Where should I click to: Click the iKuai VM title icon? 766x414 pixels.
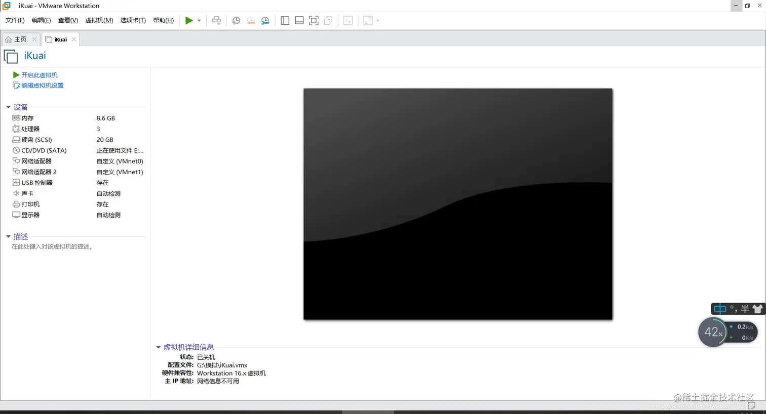11,56
